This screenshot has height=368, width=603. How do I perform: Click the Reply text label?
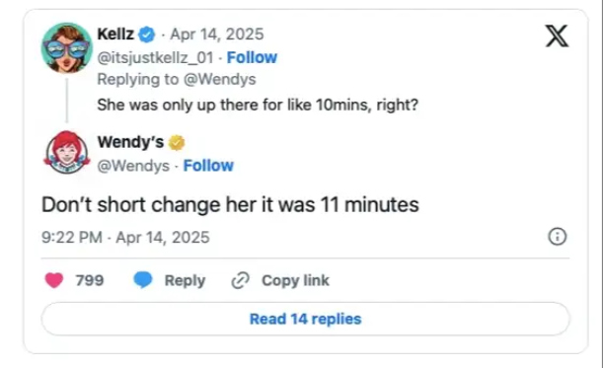(185, 280)
